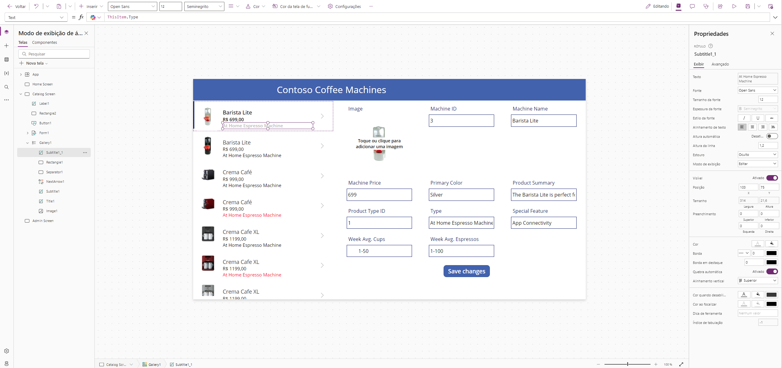Click the Editando mode button
The height and width of the screenshot is (368, 782).
pyautogui.click(x=657, y=6)
